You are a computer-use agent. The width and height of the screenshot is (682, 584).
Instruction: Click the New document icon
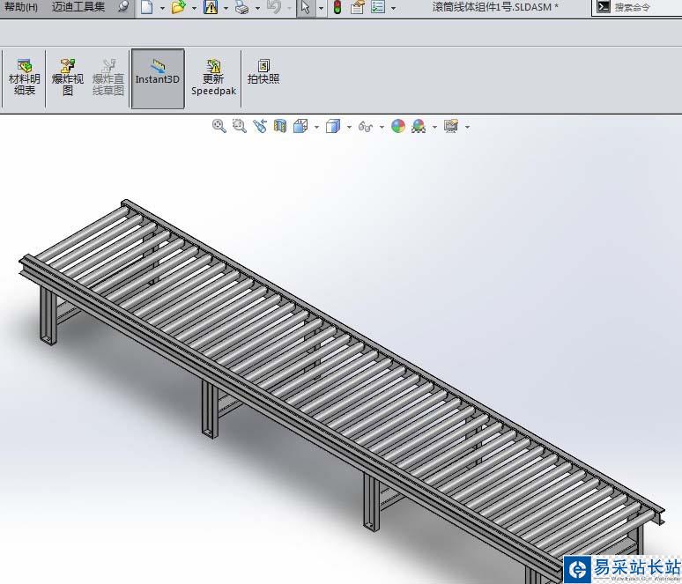pos(147,7)
